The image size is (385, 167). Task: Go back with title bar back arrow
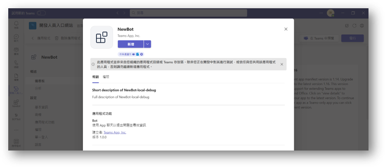(117, 13)
